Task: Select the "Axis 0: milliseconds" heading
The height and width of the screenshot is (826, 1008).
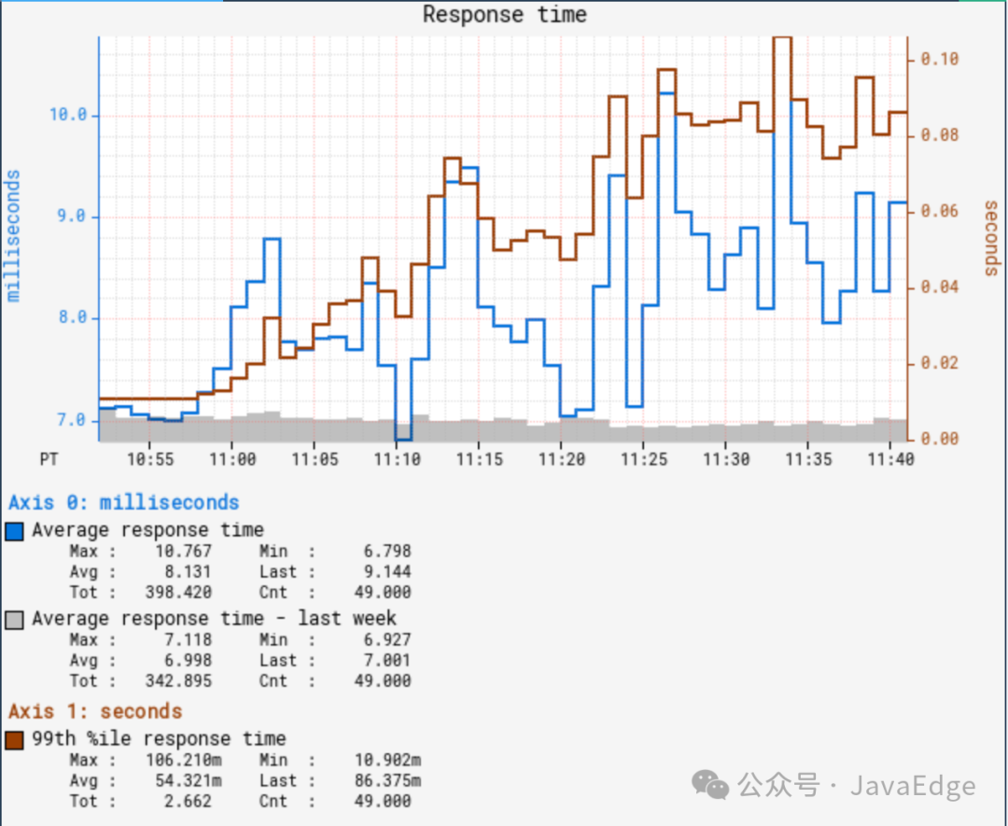Action: pos(123,502)
